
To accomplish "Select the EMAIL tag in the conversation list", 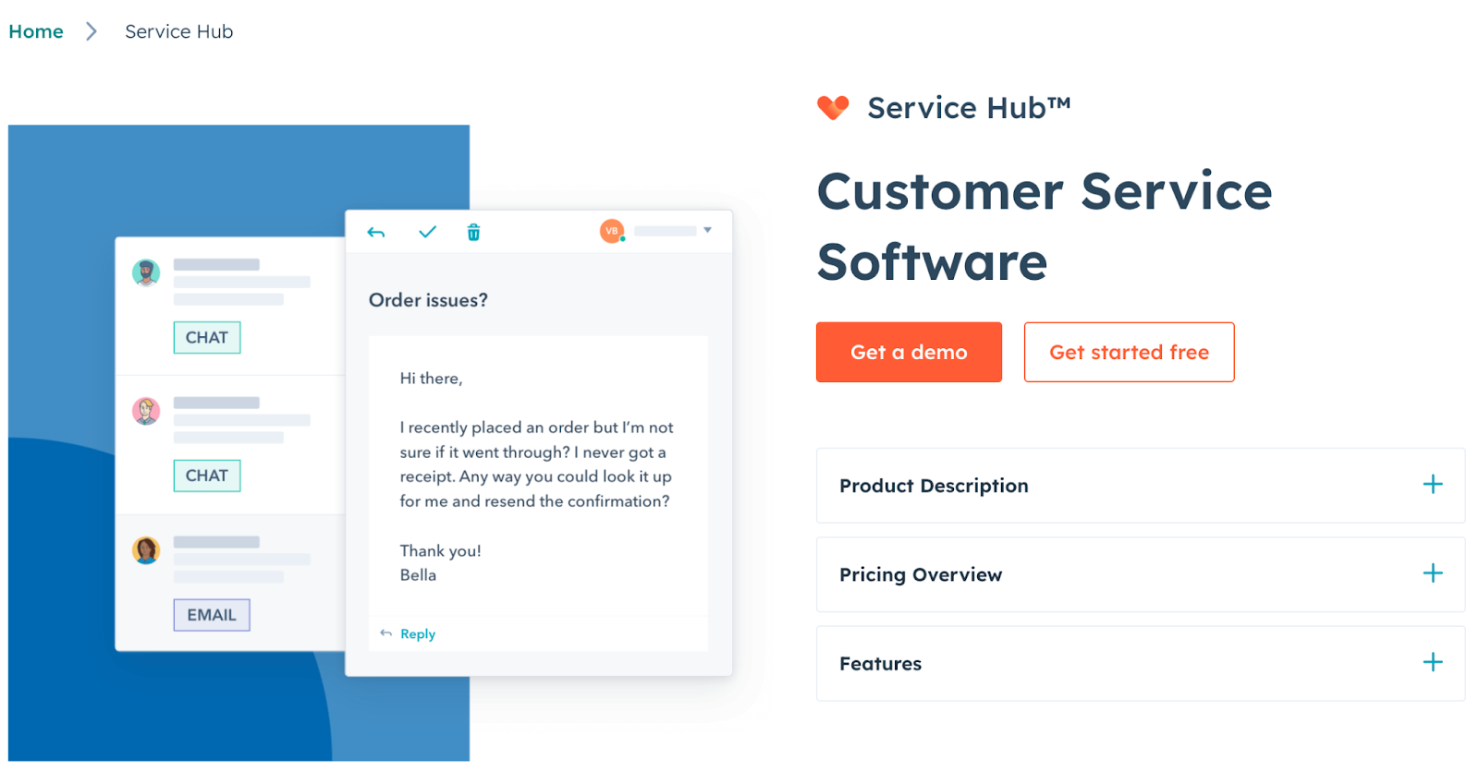I will 212,615.
